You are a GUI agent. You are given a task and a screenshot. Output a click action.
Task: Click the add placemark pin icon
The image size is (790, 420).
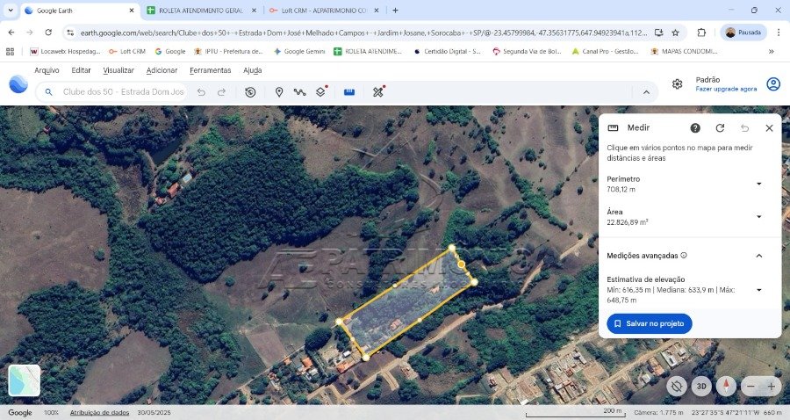pyautogui.click(x=279, y=92)
